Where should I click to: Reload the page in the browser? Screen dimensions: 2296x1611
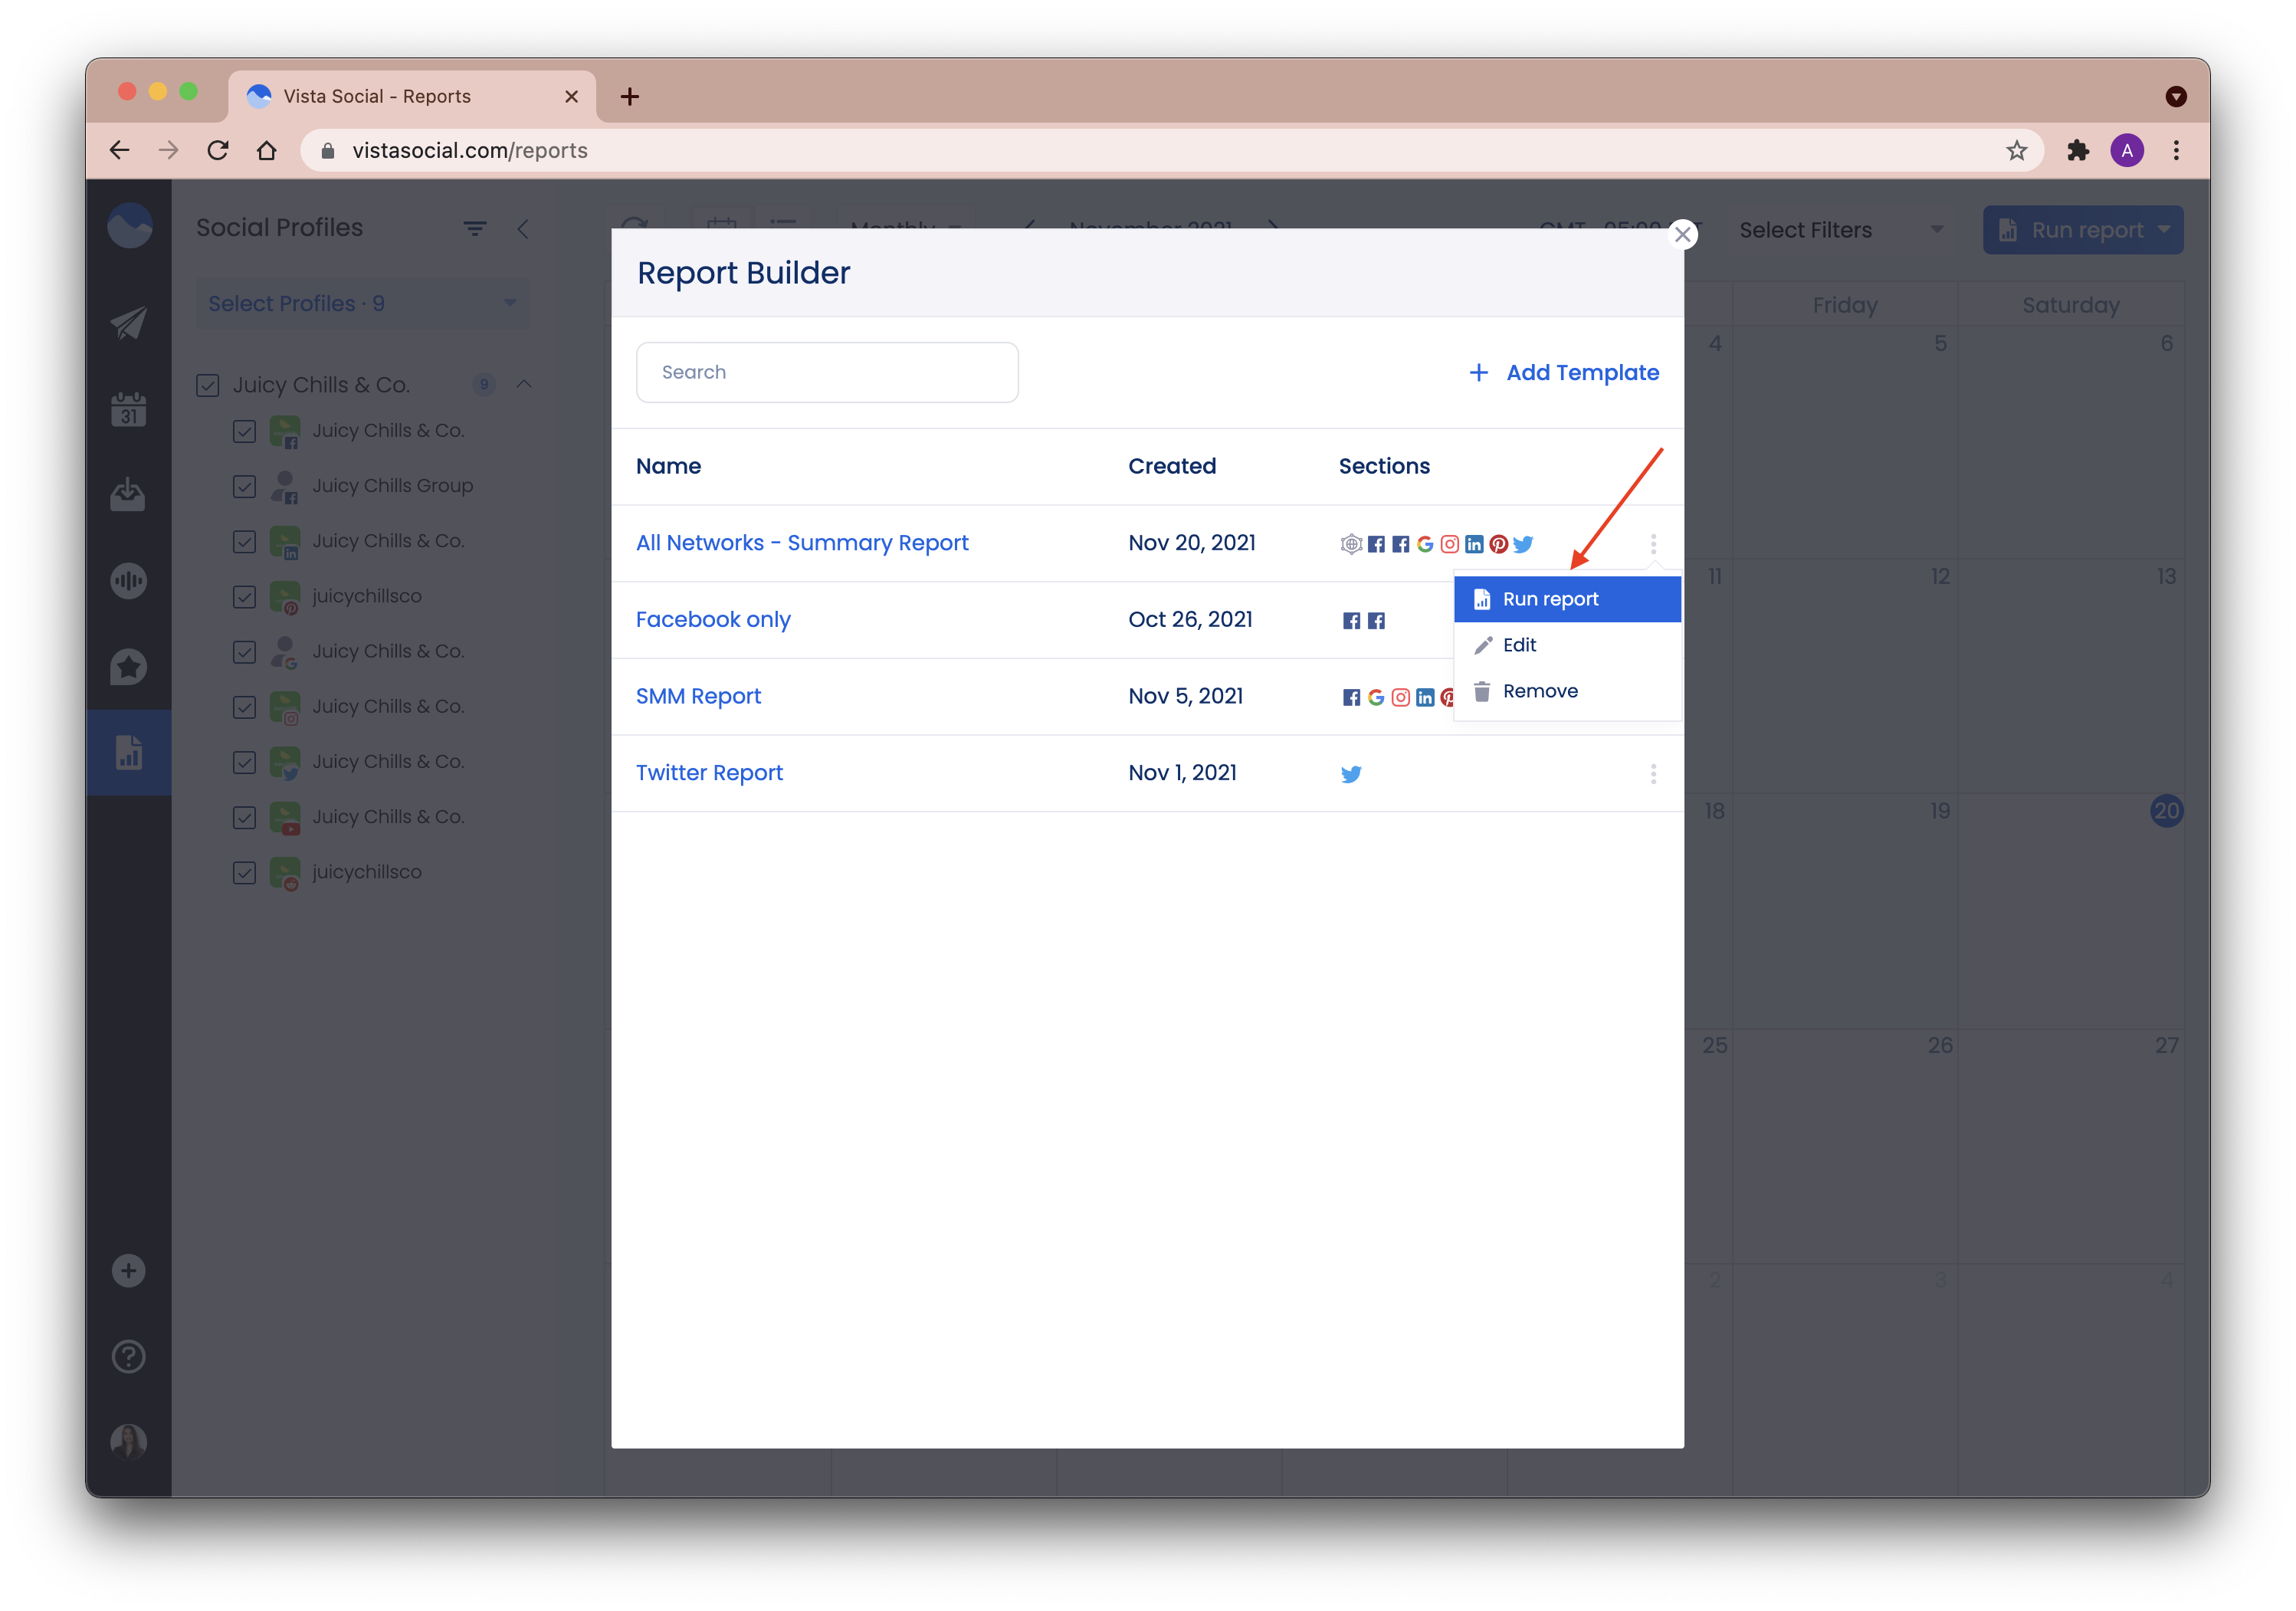218,150
